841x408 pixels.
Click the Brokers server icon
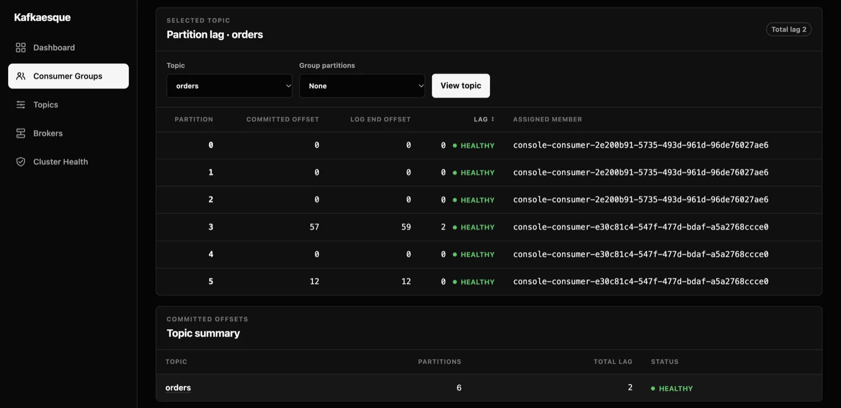point(20,133)
